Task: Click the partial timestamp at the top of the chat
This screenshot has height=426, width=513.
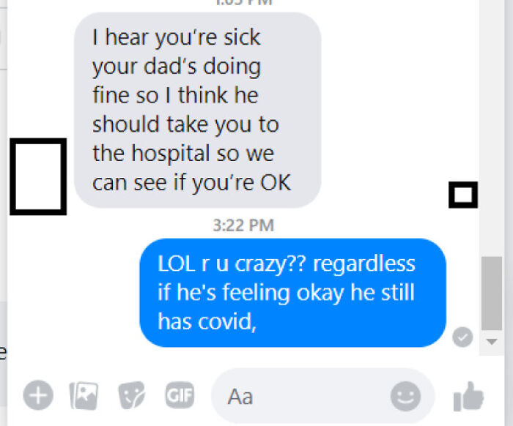Action: point(243,2)
